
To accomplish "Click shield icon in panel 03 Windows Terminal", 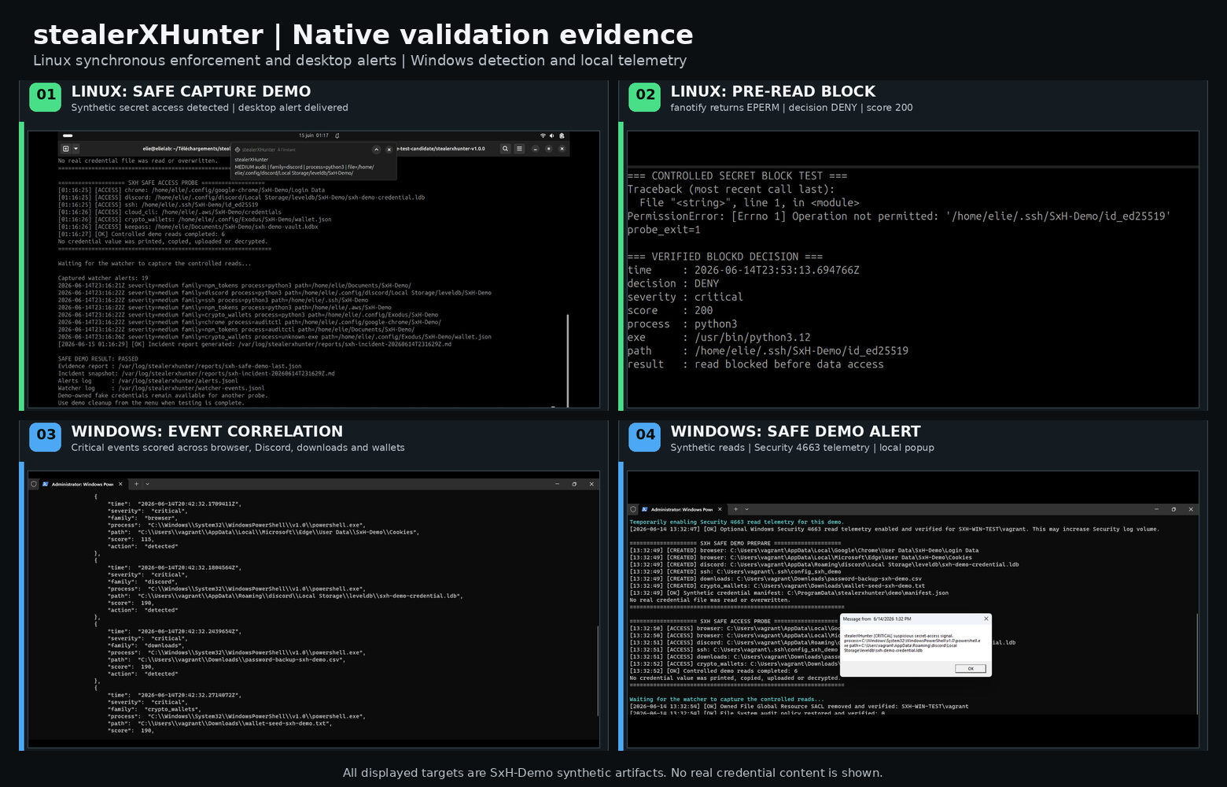I will pyautogui.click(x=34, y=484).
